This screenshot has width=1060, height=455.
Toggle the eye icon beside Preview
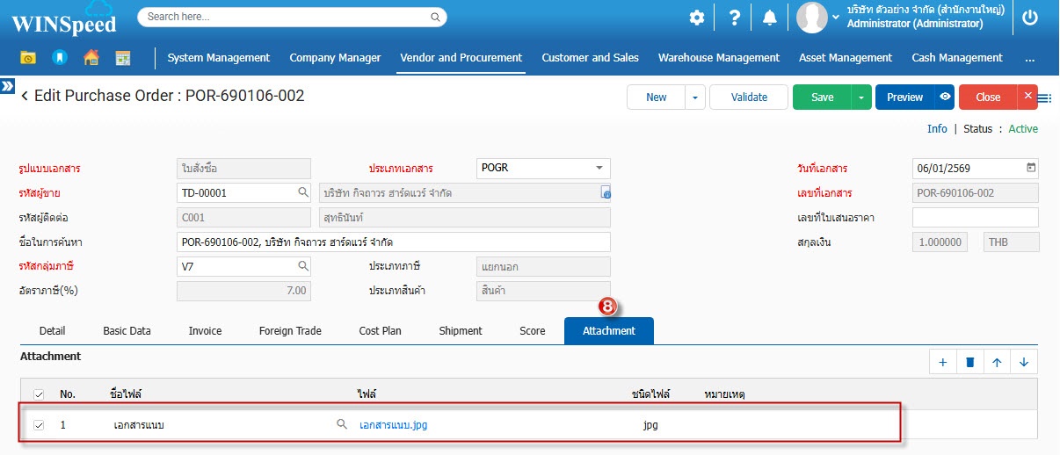(945, 97)
